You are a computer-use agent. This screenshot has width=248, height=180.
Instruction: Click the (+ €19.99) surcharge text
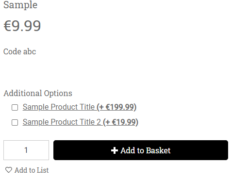120,122
